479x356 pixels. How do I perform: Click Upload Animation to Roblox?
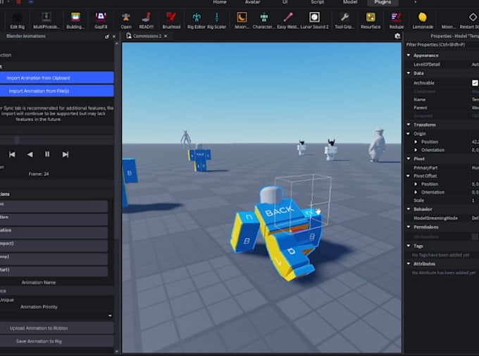[x=57, y=329]
